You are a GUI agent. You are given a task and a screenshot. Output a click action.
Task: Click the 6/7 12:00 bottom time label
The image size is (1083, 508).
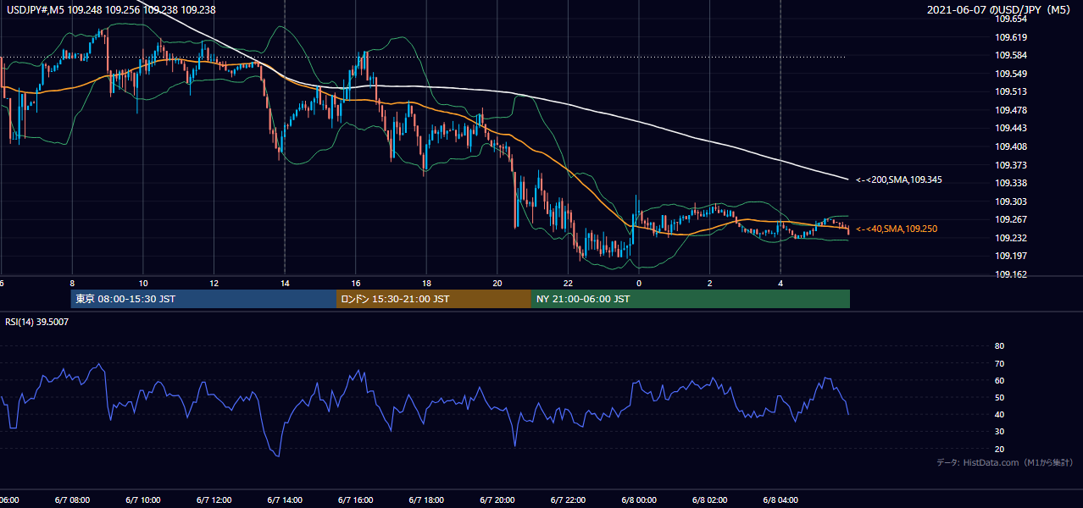214,500
